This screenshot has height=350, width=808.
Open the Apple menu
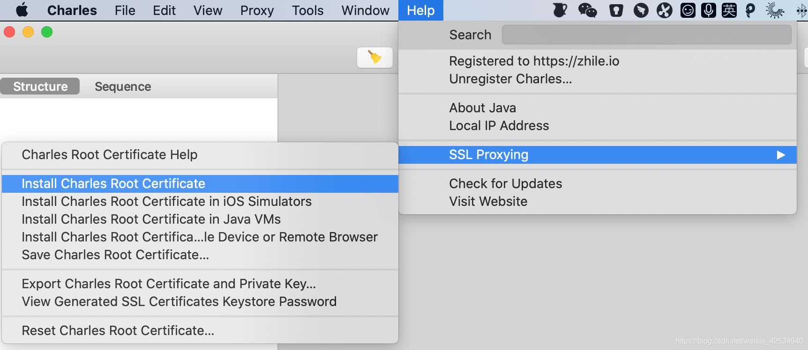click(22, 10)
